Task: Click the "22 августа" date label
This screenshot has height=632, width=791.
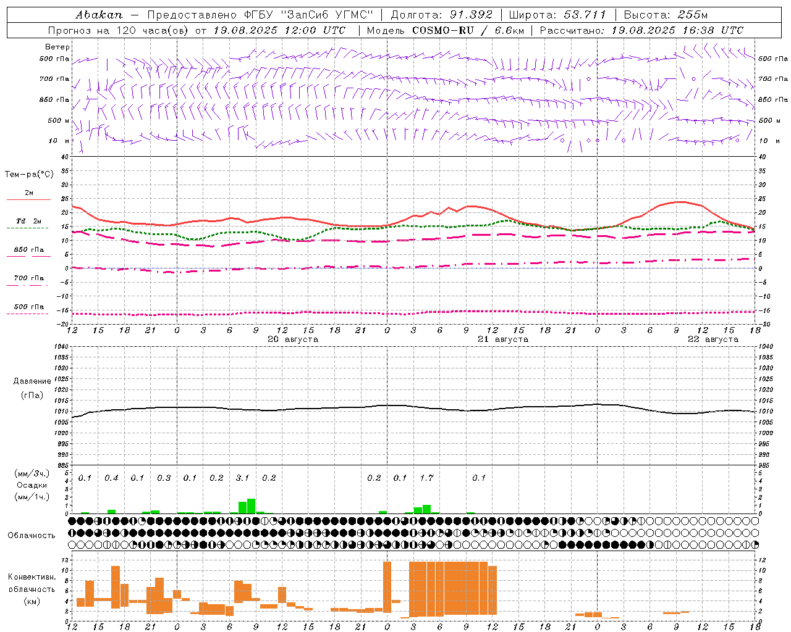Action: tap(713, 339)
